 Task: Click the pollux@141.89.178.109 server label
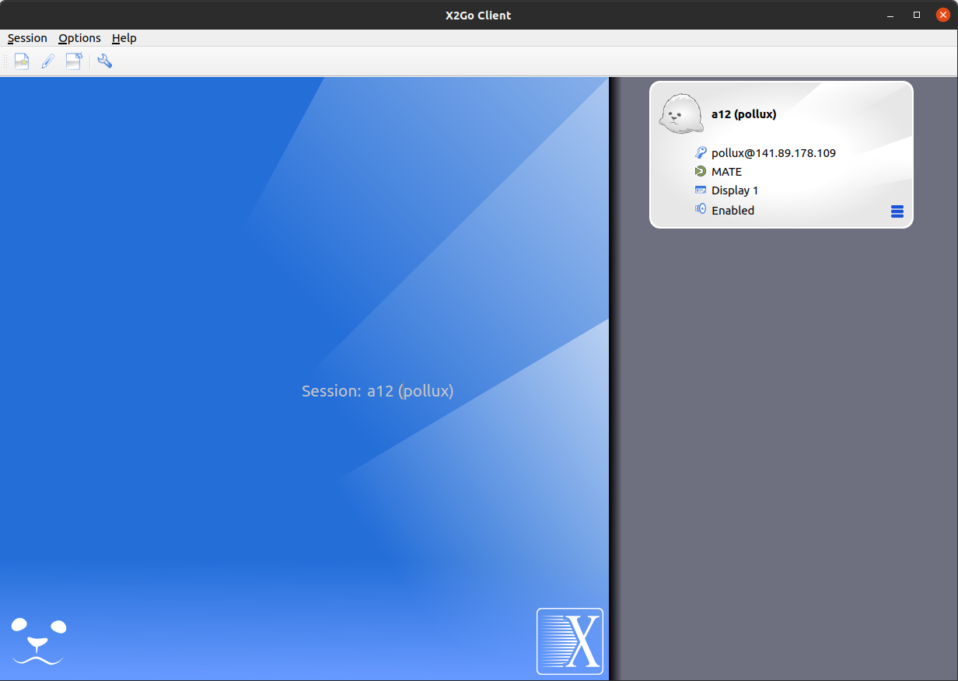click(773, 153)
